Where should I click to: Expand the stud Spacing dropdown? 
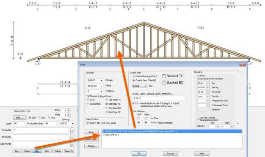208,88
